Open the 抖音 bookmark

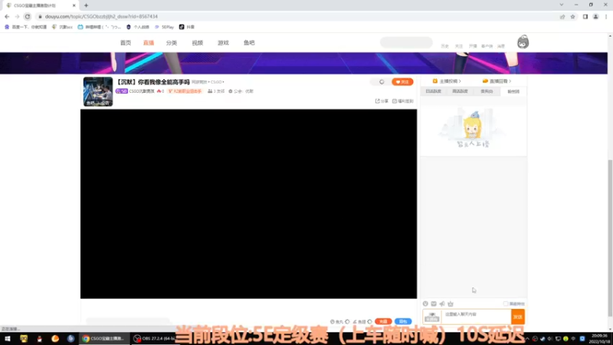(187, 27)
